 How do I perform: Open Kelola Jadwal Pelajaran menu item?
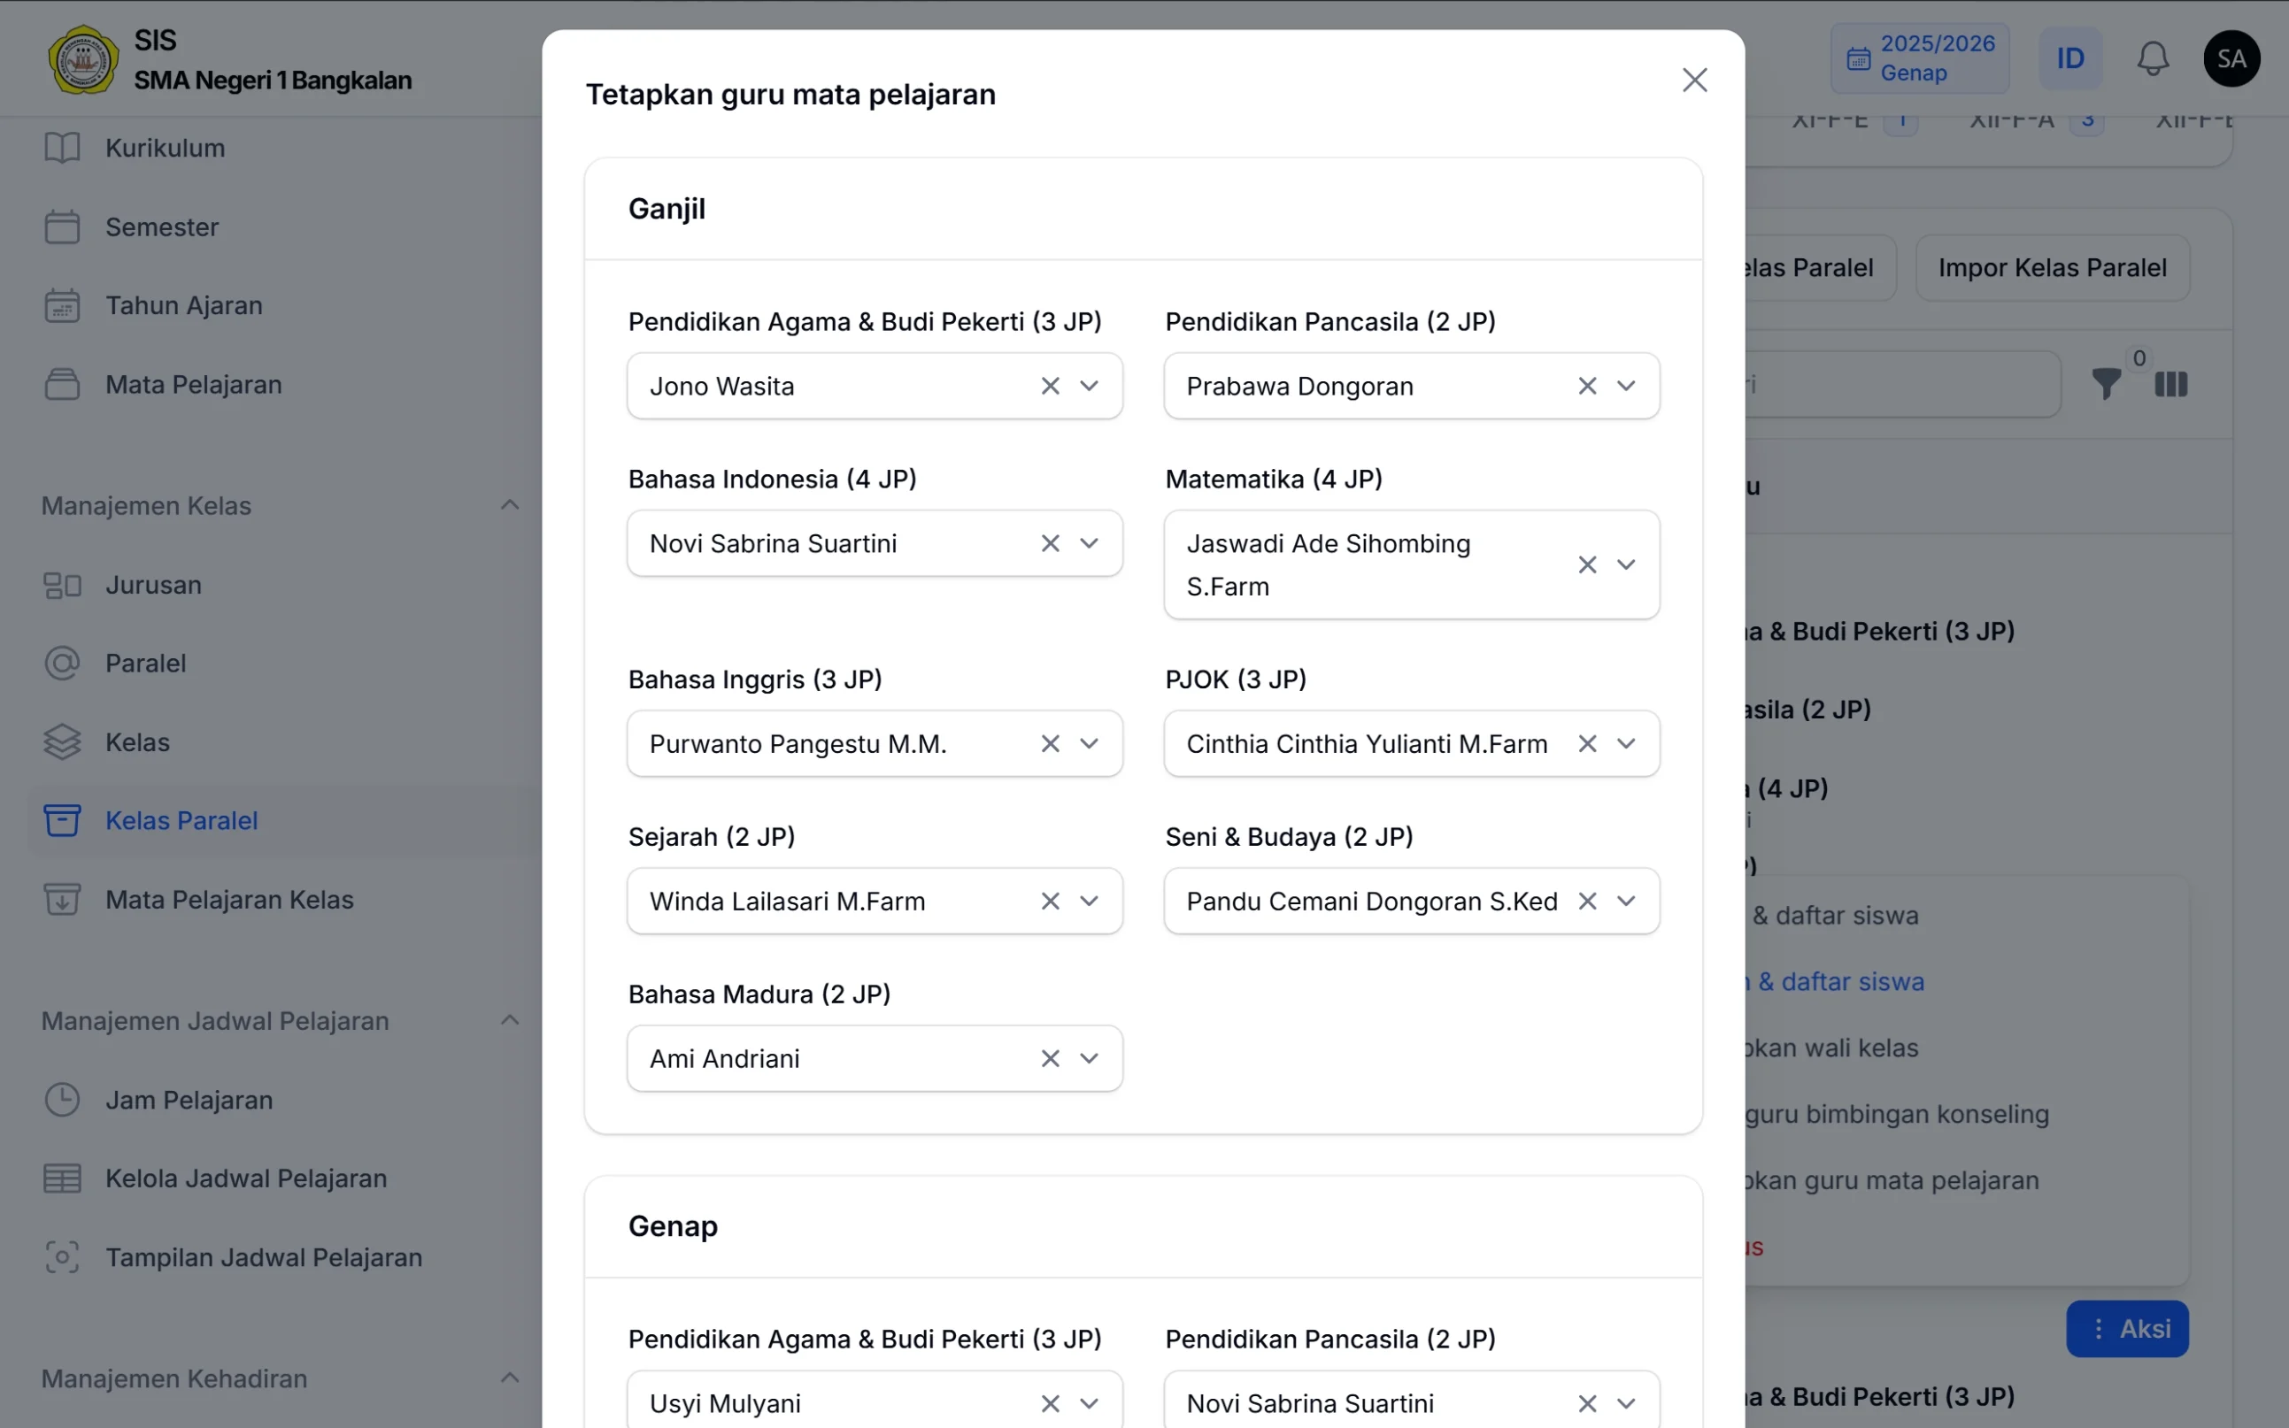tap(62, 1178)
